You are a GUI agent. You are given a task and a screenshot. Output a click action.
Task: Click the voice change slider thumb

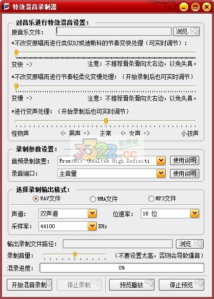pos(106,121)
